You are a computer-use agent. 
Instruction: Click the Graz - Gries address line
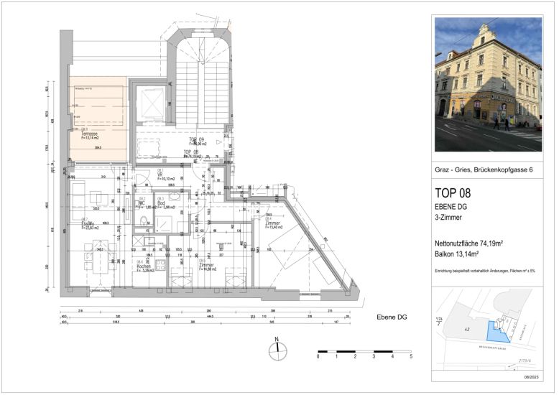(484, 169)
